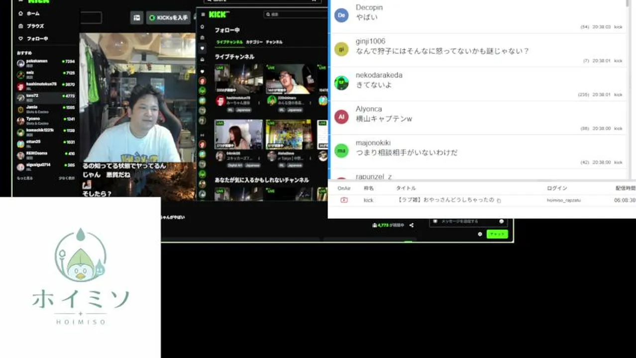Select login name hoimiso_rapzatu
Viewport: 636px width, 358px height.
[x=563, y=200]
